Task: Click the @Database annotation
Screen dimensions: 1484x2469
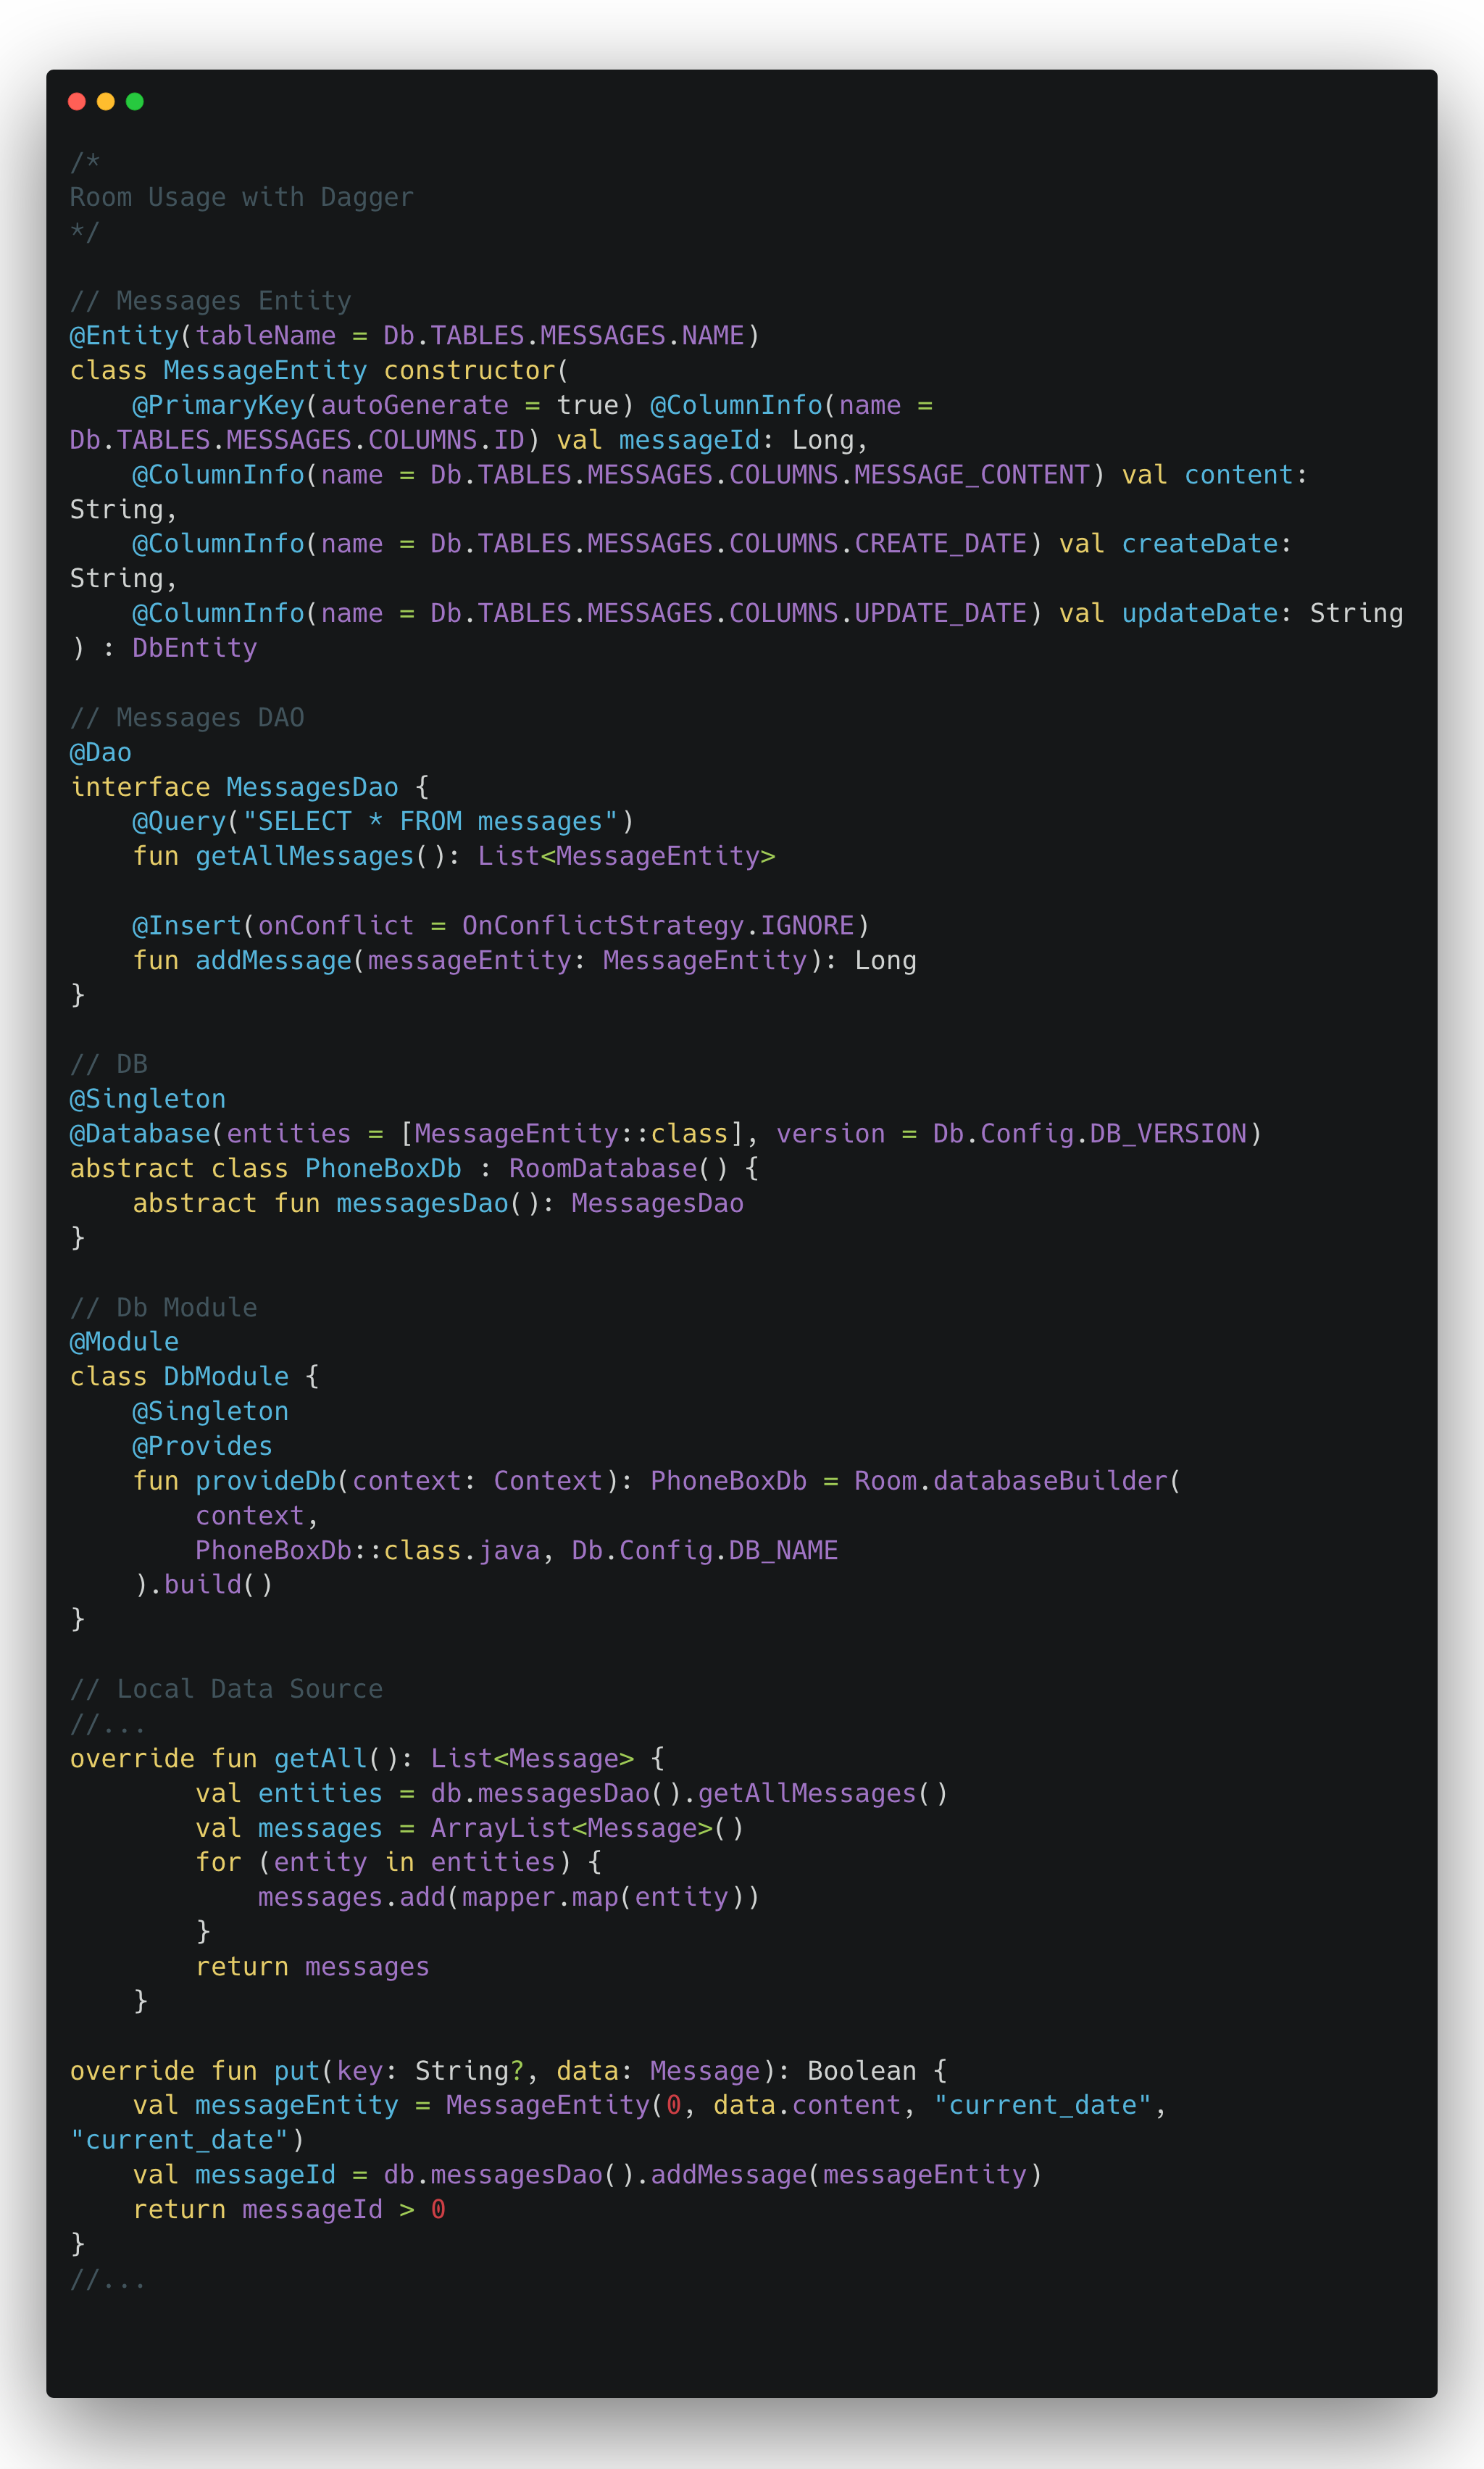Action: click(139, 1134)
